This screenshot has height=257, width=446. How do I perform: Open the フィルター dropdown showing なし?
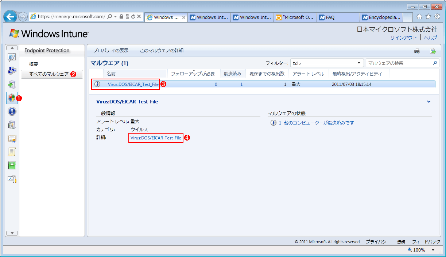click(327, 63)
